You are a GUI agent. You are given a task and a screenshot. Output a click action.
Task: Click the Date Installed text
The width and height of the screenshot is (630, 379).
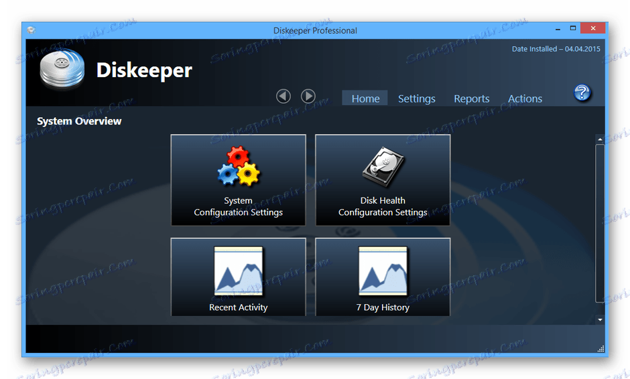[556, 49]
